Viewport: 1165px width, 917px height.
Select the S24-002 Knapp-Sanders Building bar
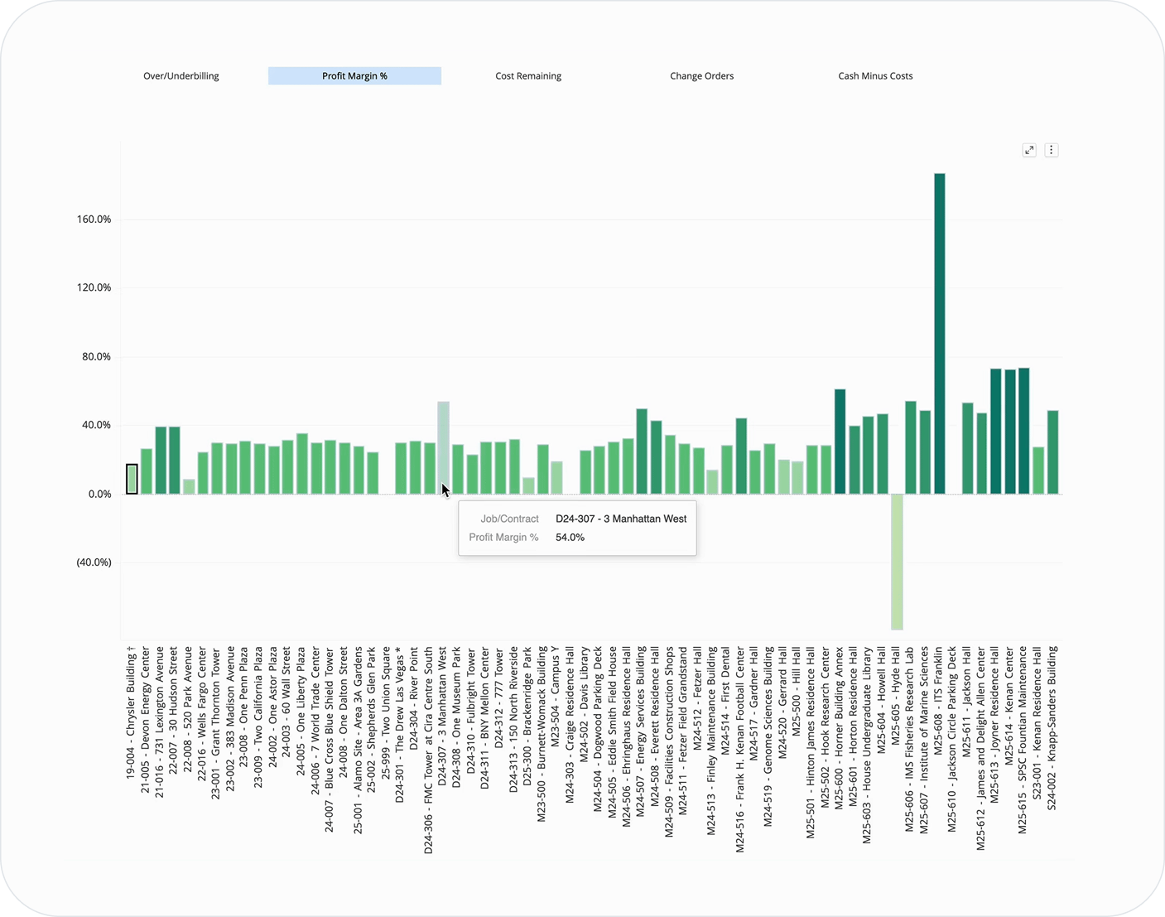click(1052, 452)
